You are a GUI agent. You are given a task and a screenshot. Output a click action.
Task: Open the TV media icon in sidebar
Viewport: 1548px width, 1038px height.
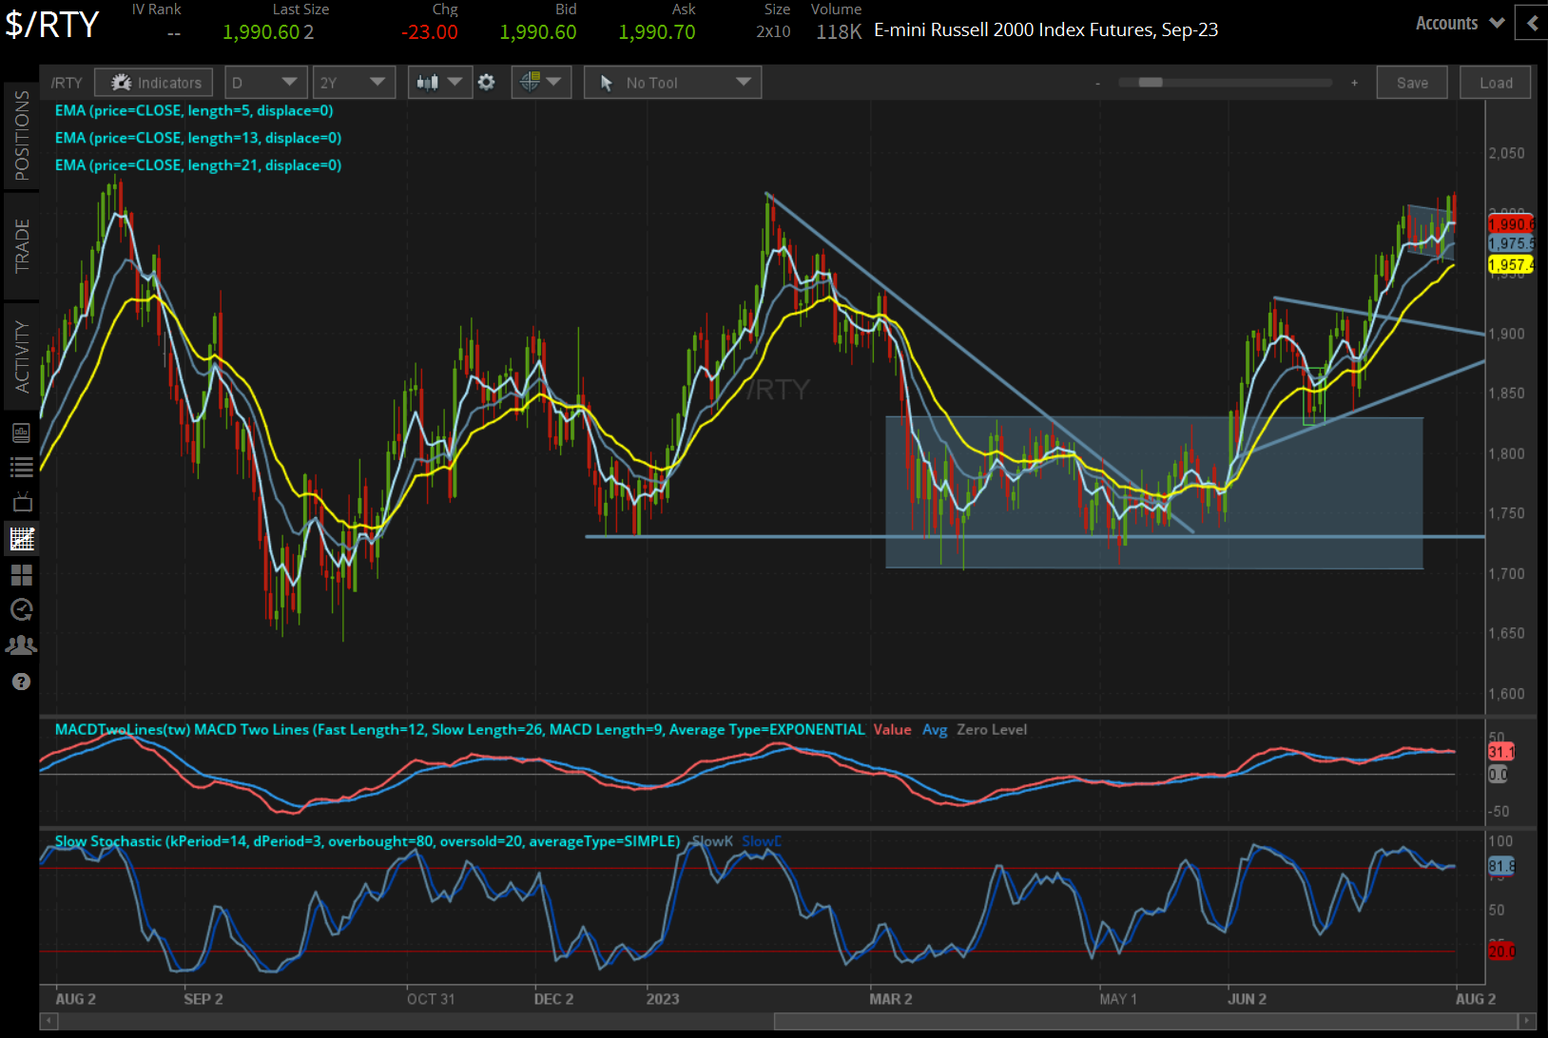click(21, 502)
